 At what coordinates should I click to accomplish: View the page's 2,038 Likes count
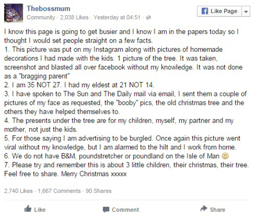(x=74, y=17)
